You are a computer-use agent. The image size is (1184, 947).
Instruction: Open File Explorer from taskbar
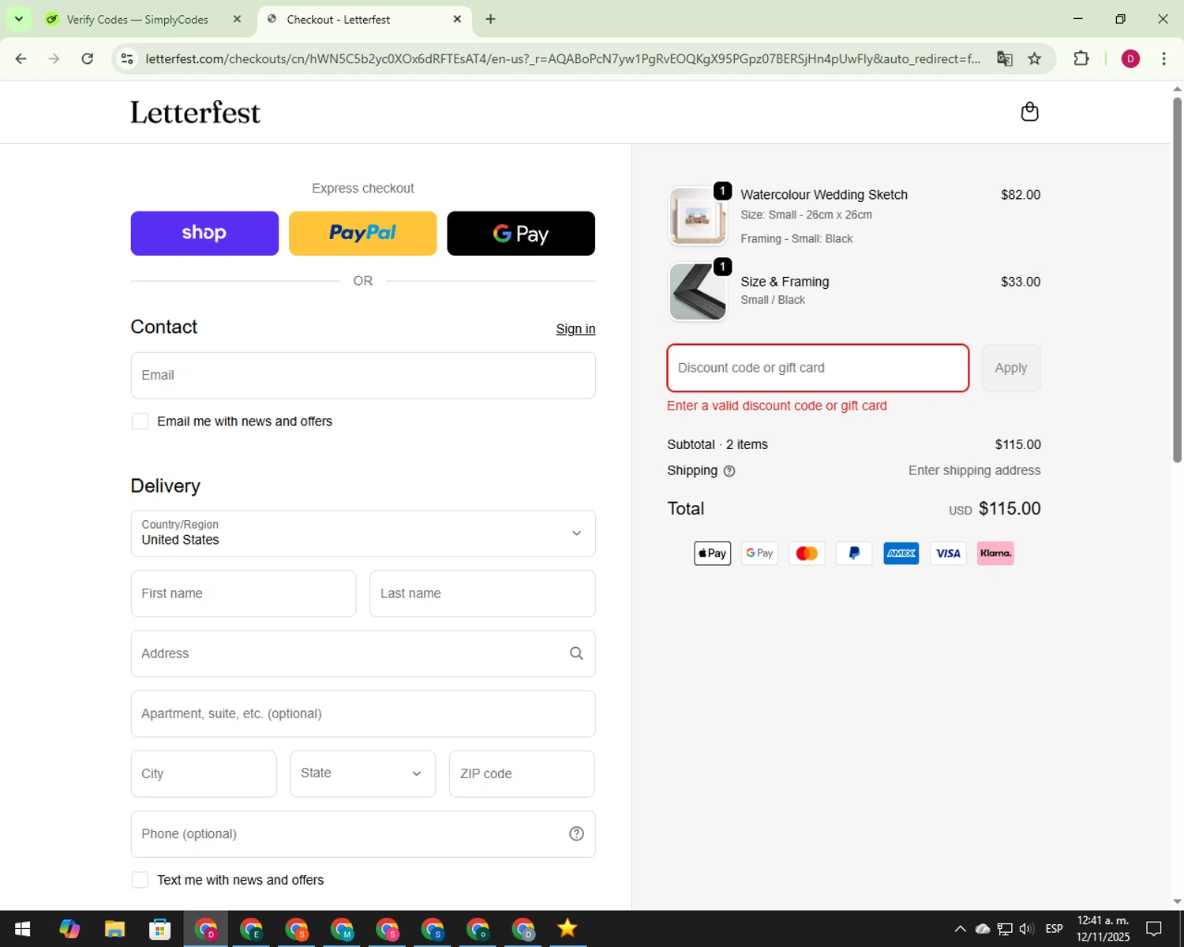click(114, 929)
